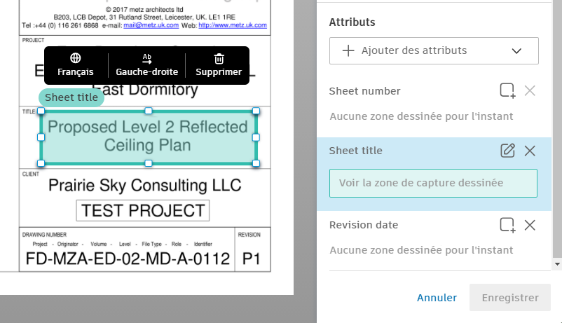562x323 pixels.
Task: Click the top-left resize handle of selection box
Action: pyautogui.click(x=41, y=111)
